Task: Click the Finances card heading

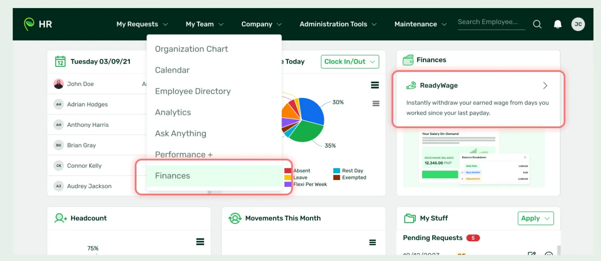Action: [431, 60]
